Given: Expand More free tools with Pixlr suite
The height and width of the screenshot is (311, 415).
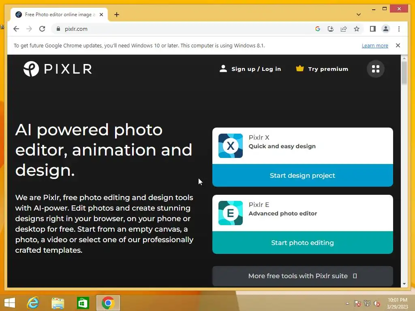Looking at the screenshot, I should [x=302, y=276].
